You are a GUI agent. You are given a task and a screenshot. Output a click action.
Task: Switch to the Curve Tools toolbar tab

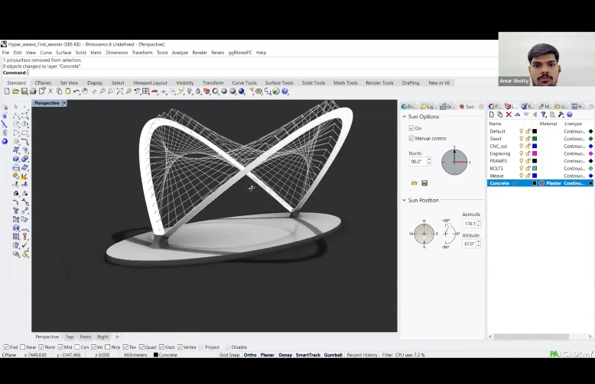(x=245, y=82)
